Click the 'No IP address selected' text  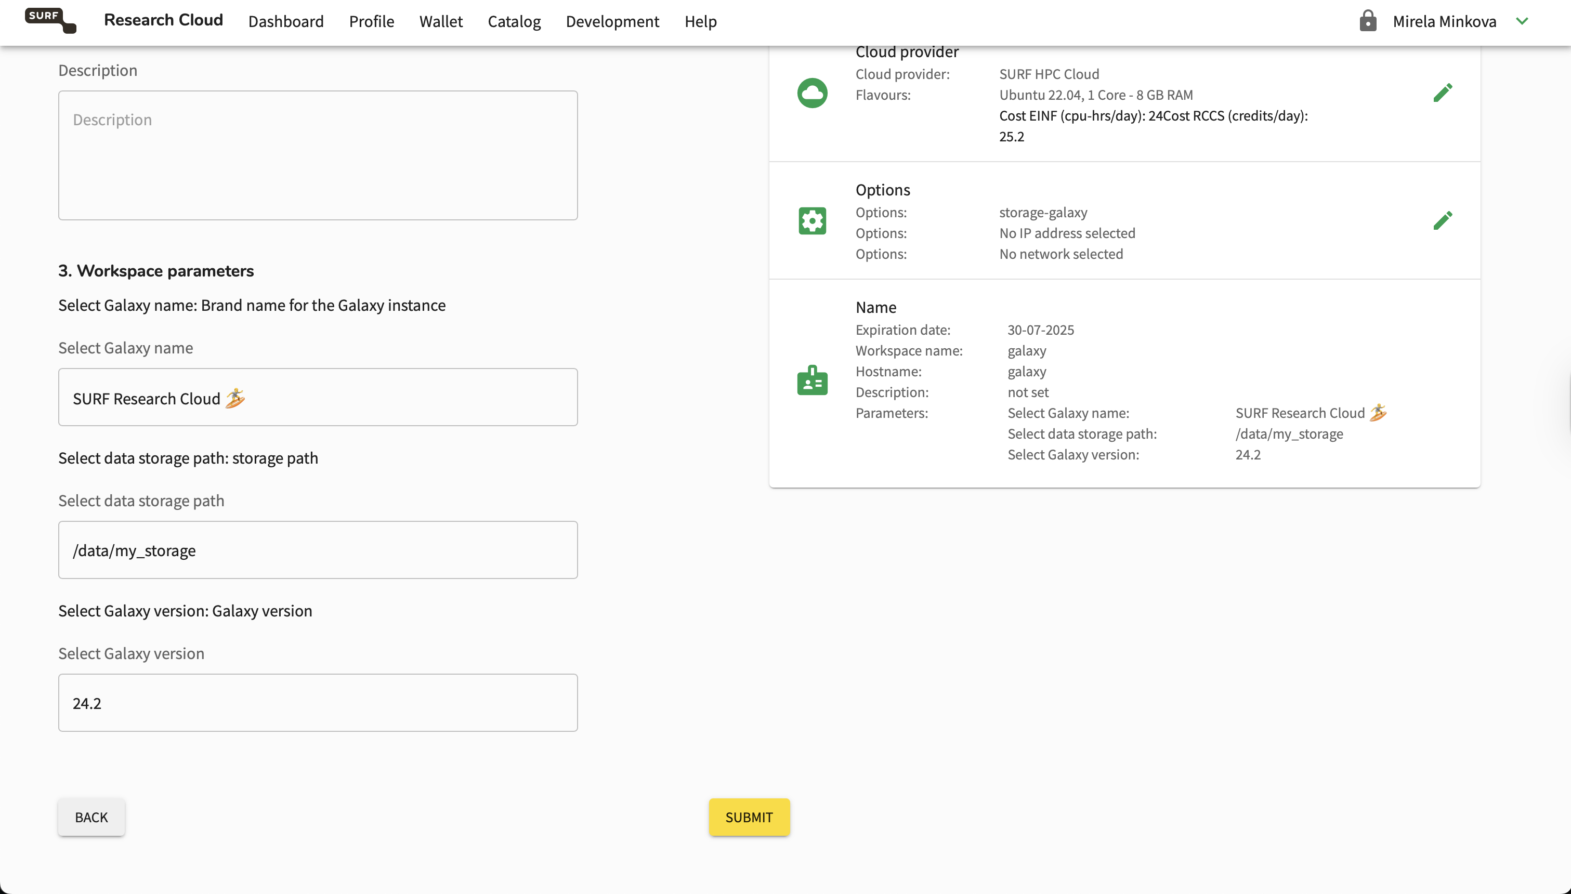click(x=1067, y=233)
